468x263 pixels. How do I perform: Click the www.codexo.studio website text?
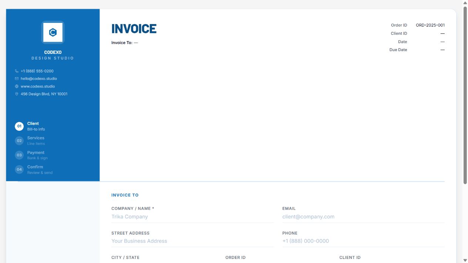click(x=38, y=86)
